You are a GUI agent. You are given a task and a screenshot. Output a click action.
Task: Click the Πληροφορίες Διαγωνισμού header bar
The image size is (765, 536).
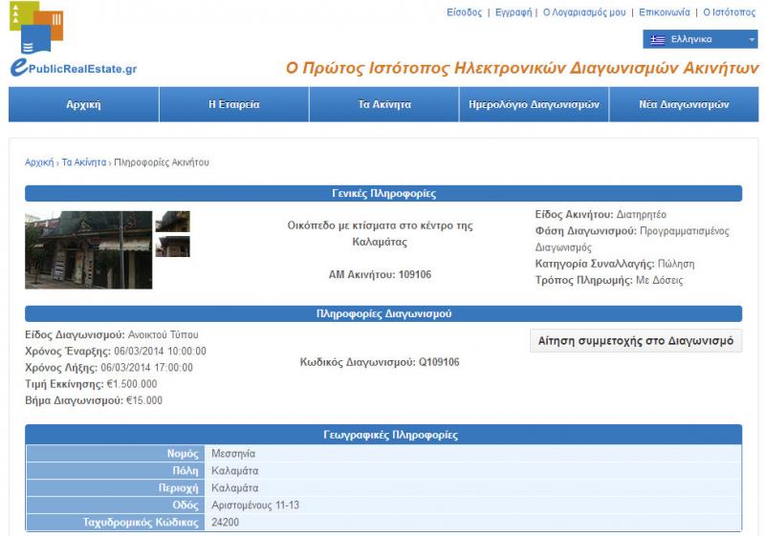[x=383, y=313]
